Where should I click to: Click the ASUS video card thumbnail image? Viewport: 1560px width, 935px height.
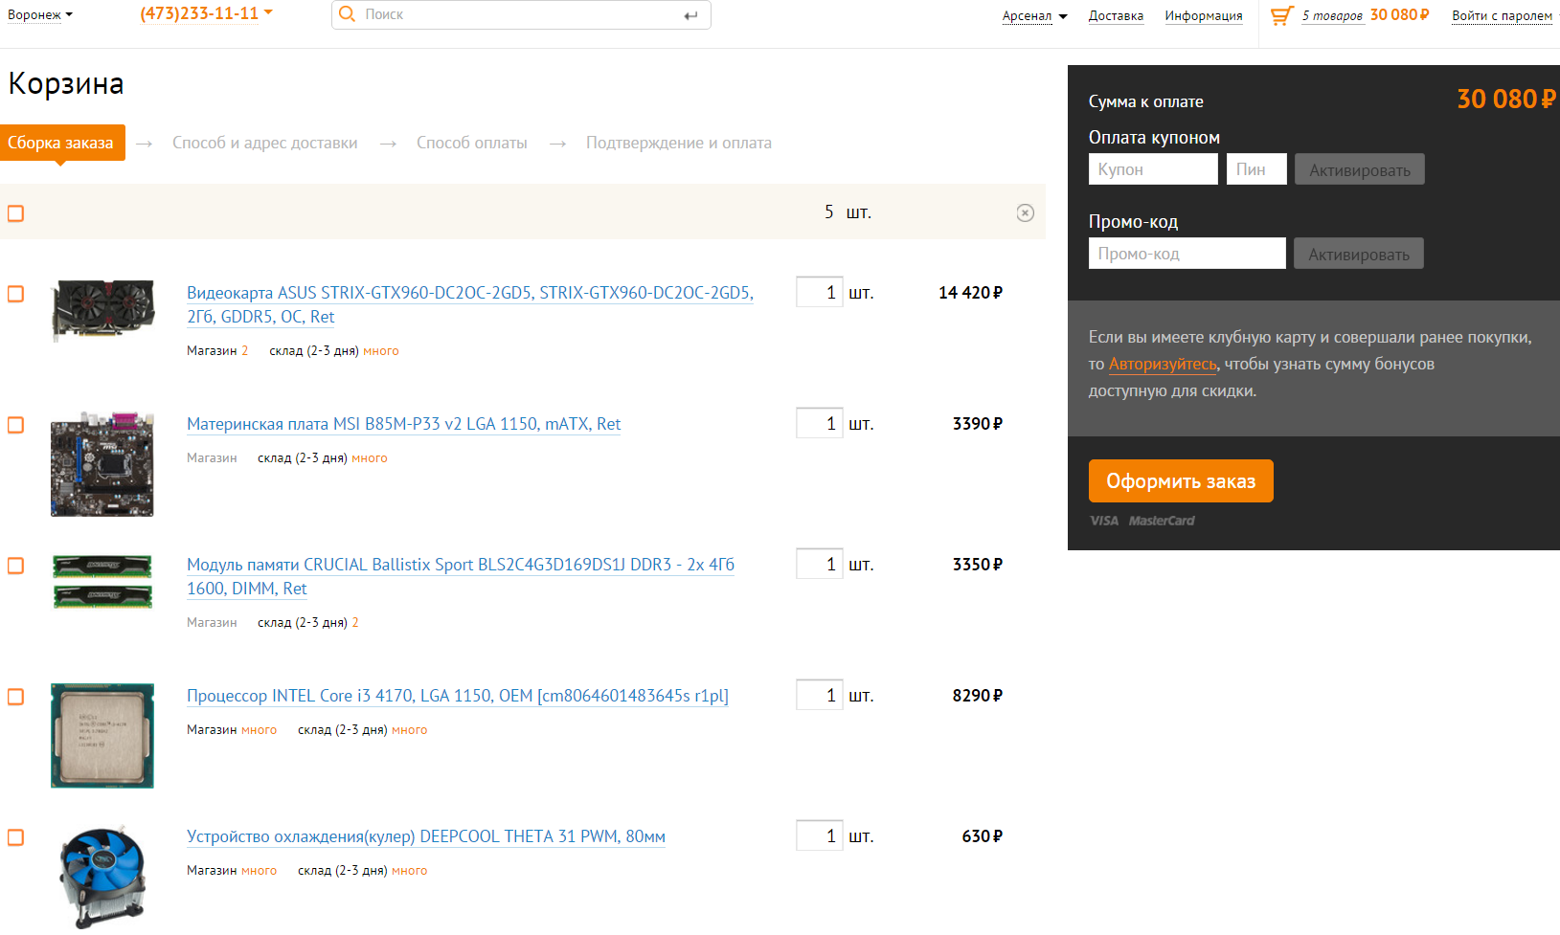tap(102, 310)
